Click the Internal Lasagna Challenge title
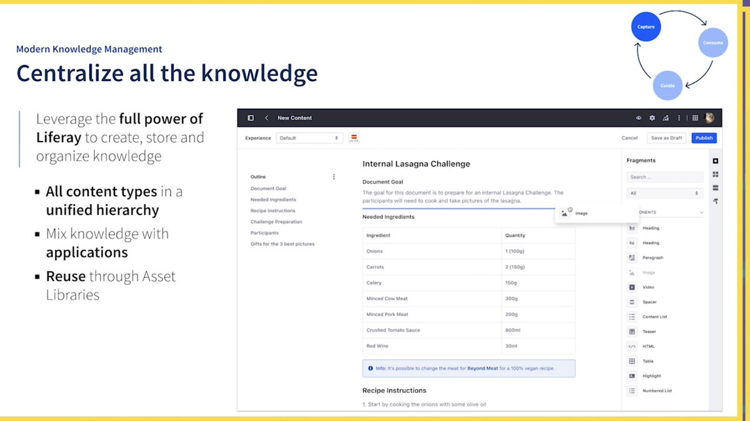The width and height of the screenshot is (750, 421). (x=416, y=164)
